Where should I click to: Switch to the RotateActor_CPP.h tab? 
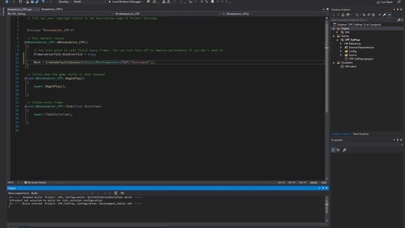(x=52, y=9)
